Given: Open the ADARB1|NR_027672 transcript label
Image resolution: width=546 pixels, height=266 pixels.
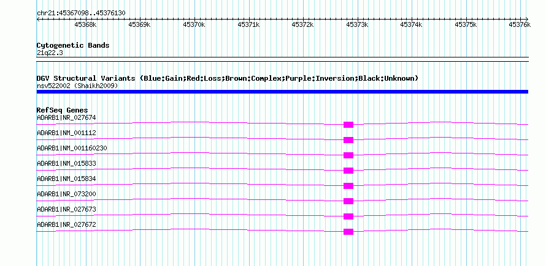Looking at the screenshot, I should click(x=66, y=224).
